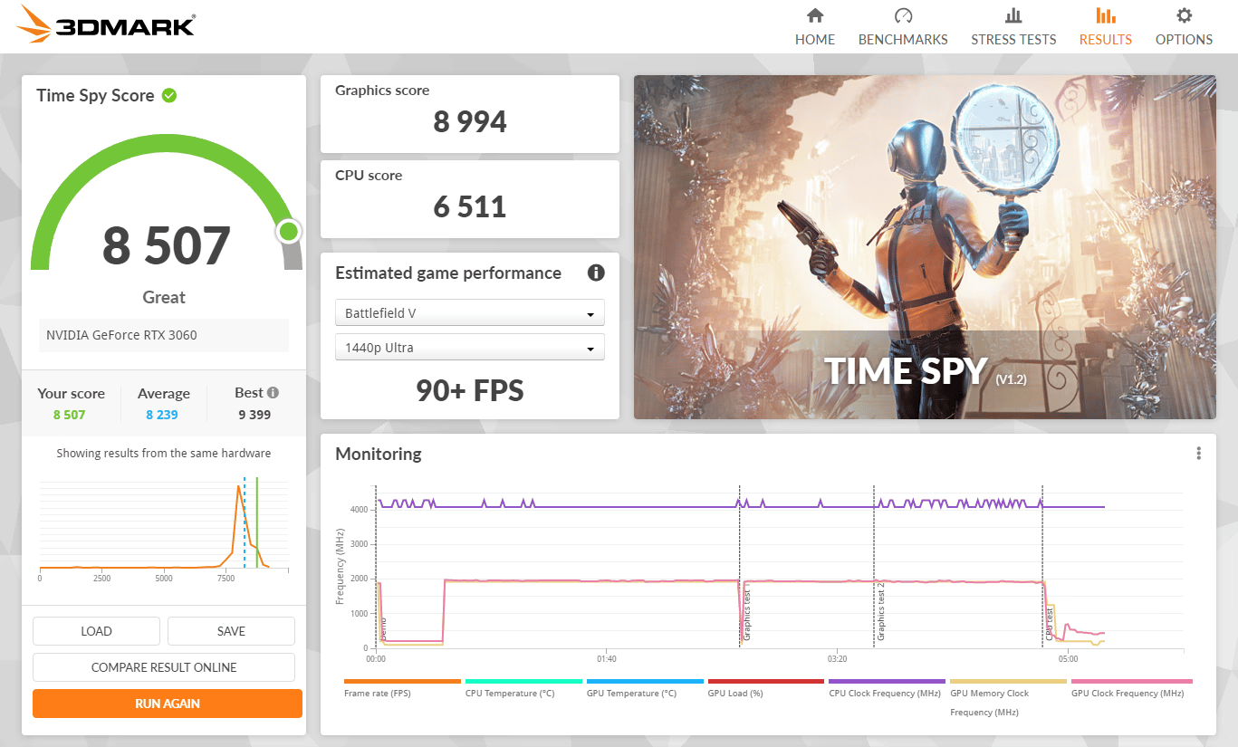Open the BENCHMARKS tab
The image size is (1238, 747).
(x=903, y=39)
